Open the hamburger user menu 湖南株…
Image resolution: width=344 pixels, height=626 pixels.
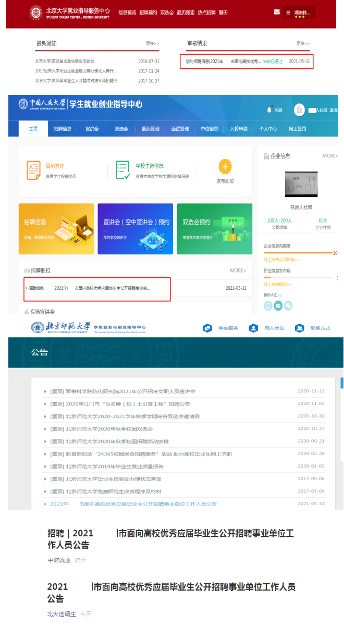tap(299, 13)
